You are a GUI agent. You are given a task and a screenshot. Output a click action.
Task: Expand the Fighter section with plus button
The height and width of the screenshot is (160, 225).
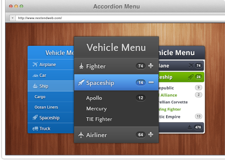point(151,66)
